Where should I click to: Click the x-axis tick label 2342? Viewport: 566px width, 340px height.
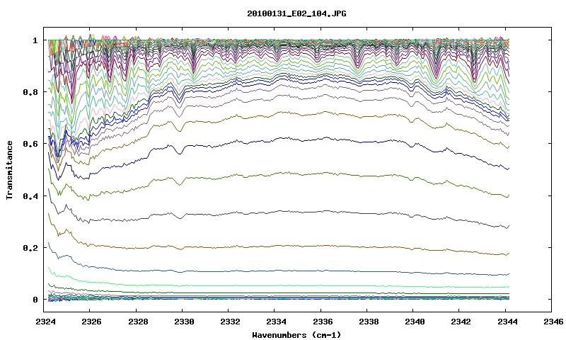461,322
